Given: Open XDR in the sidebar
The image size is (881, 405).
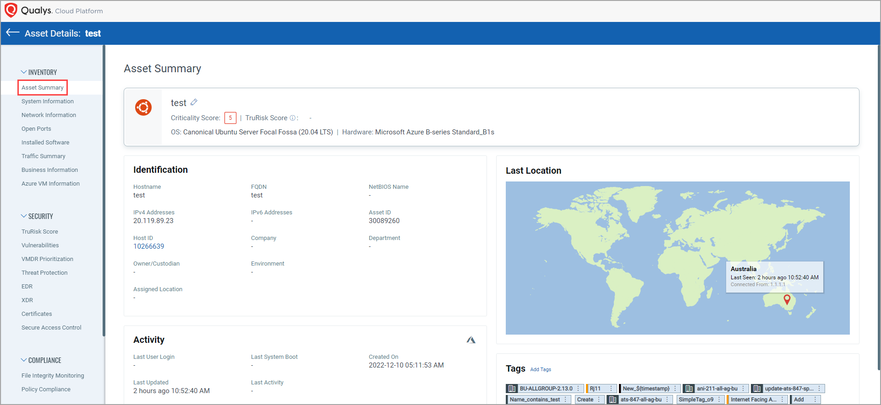Looking at the screenshot, I should [x=27, y=300].
